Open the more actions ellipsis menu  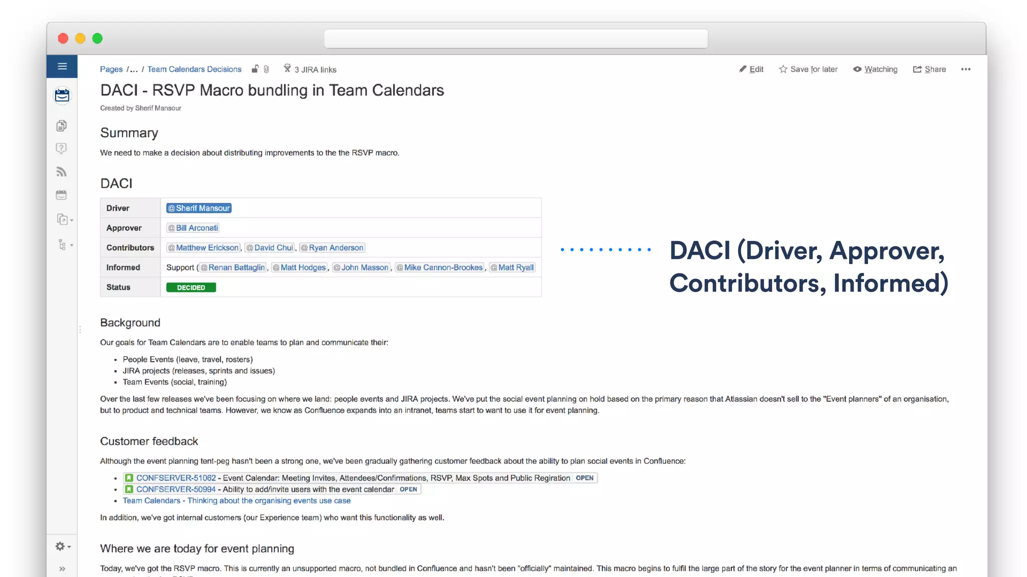(x=966, y=69)
